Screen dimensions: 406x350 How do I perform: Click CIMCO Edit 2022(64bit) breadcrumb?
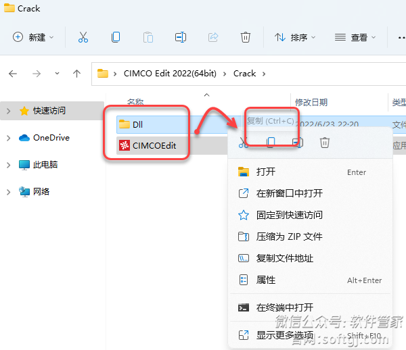(170, 74)
